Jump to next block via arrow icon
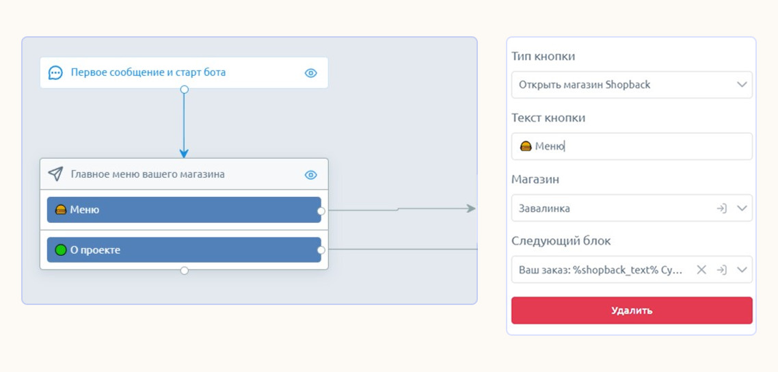Screen dimensions: 778x372 point(721,270)
